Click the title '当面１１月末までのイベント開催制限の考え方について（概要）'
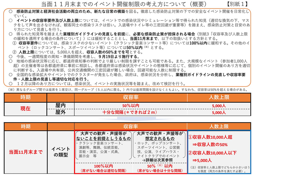Image resolution: width=284 pixels, height=177 pixels. pyautogui.click(x=124, y=4)
